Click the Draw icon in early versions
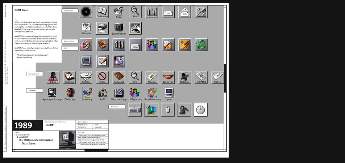The height and width of the screenshot is (163, 345). 119,12
